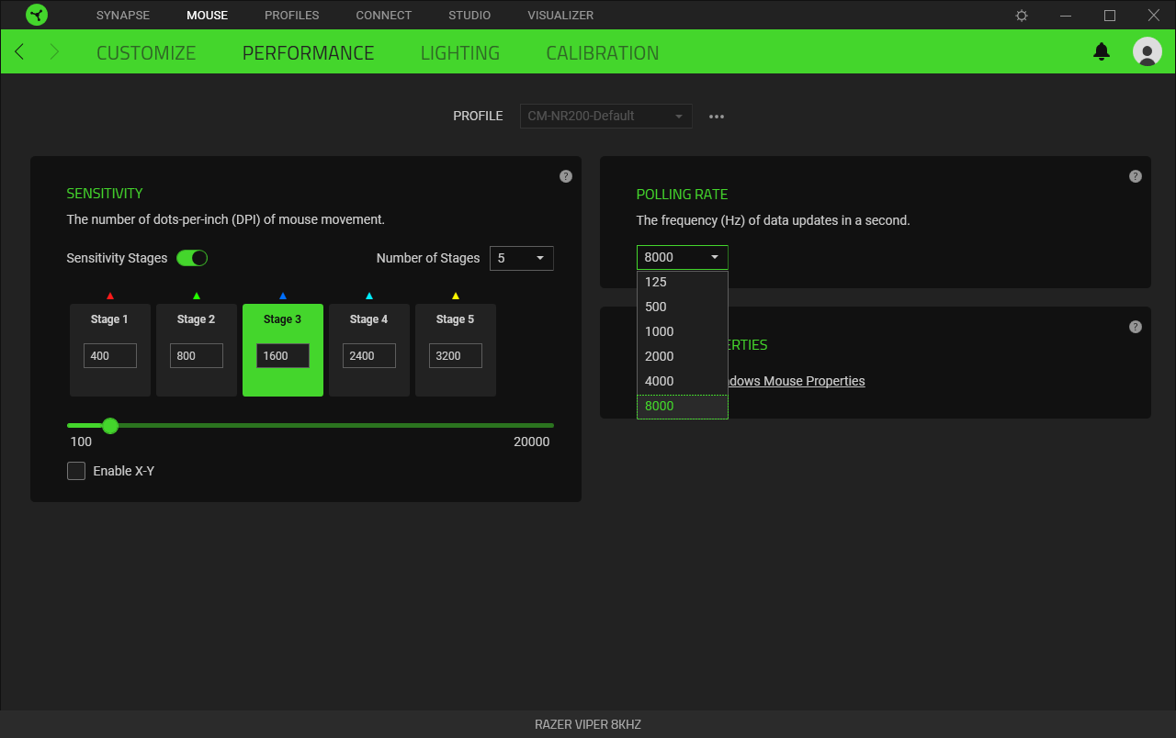This screenshot has width=1176, height=738.
Task: Enable the X-Y sensitivity checkbox
Action: point(76,471)
